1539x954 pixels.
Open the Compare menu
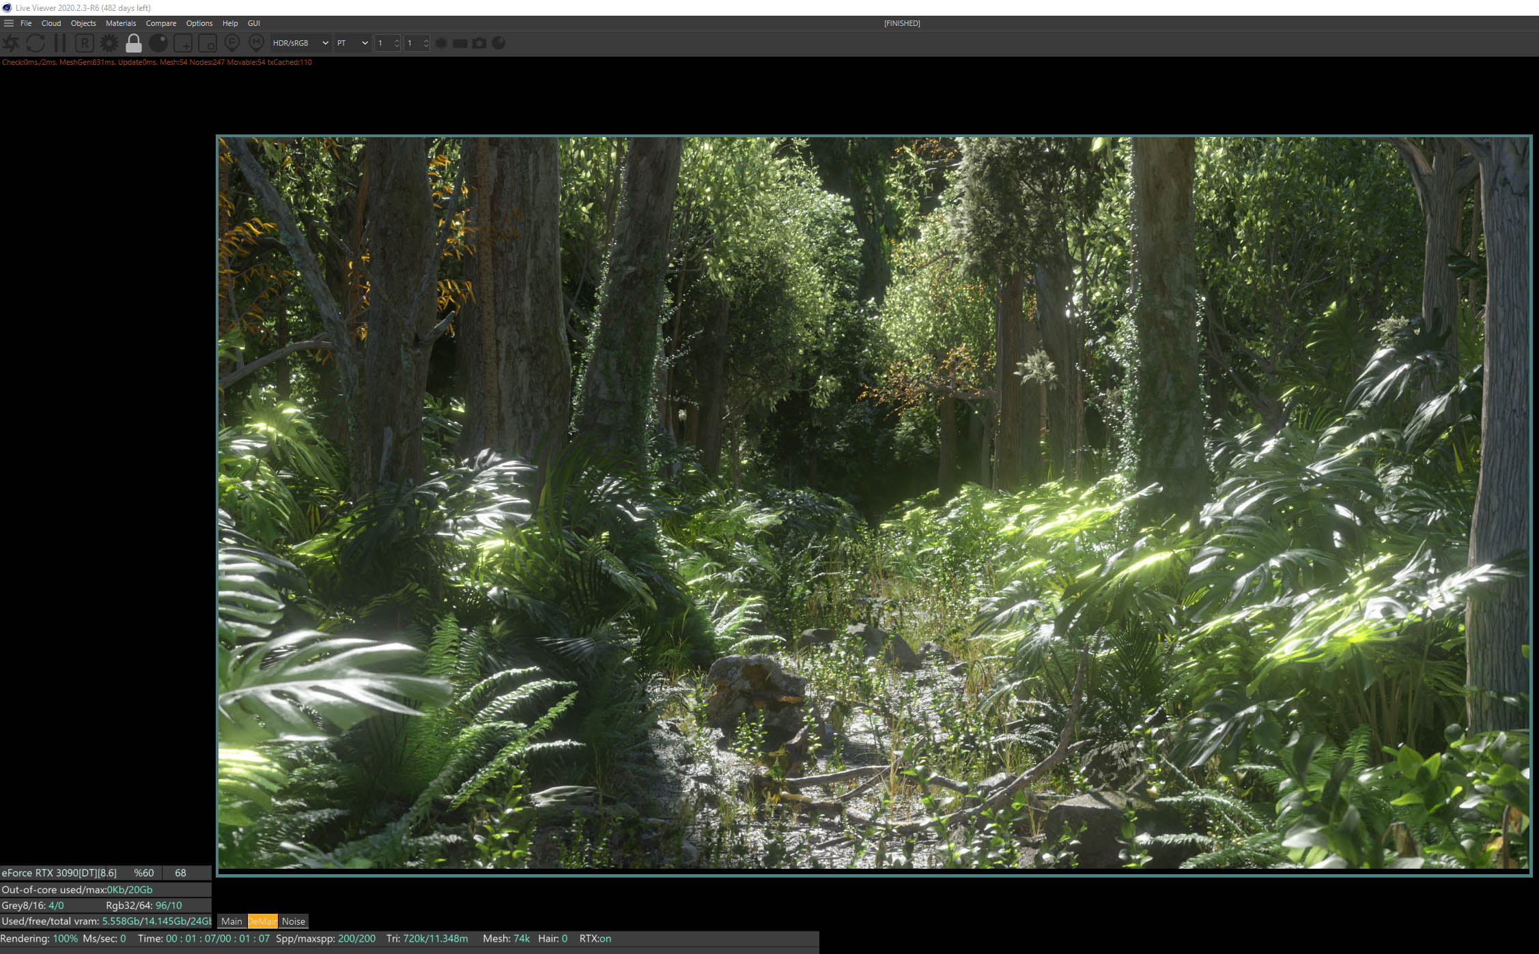(161, 23)
